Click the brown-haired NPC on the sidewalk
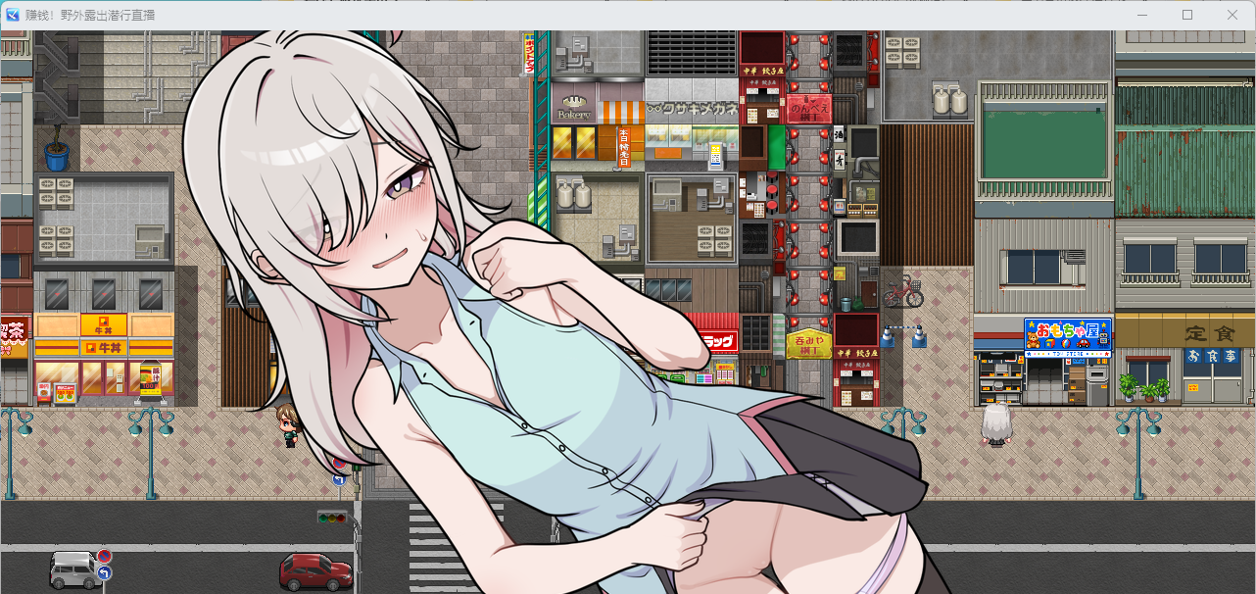 [x=287, y=425]
